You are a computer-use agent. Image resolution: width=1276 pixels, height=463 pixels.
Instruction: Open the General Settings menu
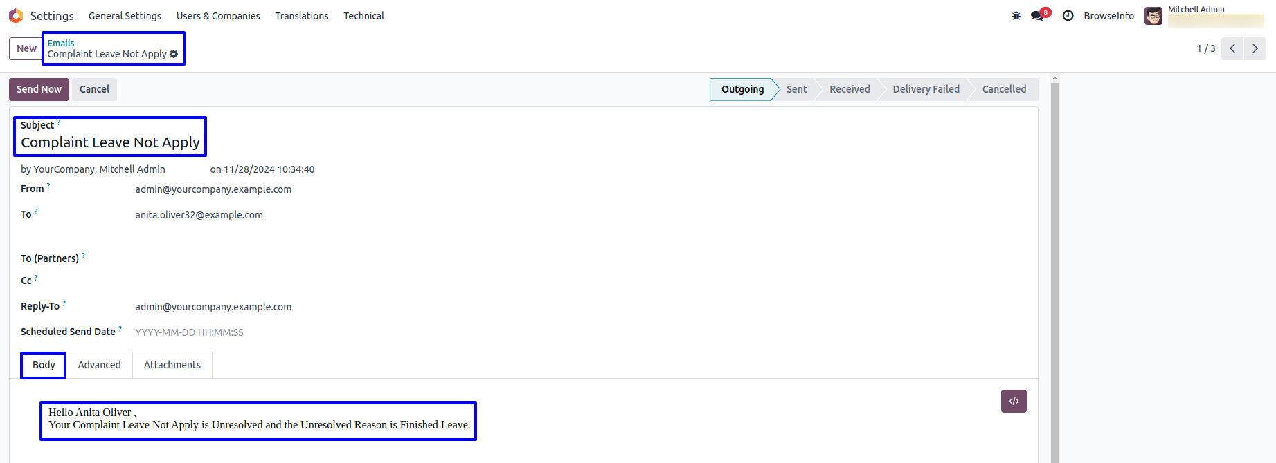pyautogui.click(x=125, y=16)
